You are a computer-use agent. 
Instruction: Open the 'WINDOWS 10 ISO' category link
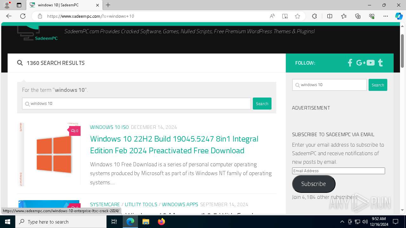(x=109, y=127)
